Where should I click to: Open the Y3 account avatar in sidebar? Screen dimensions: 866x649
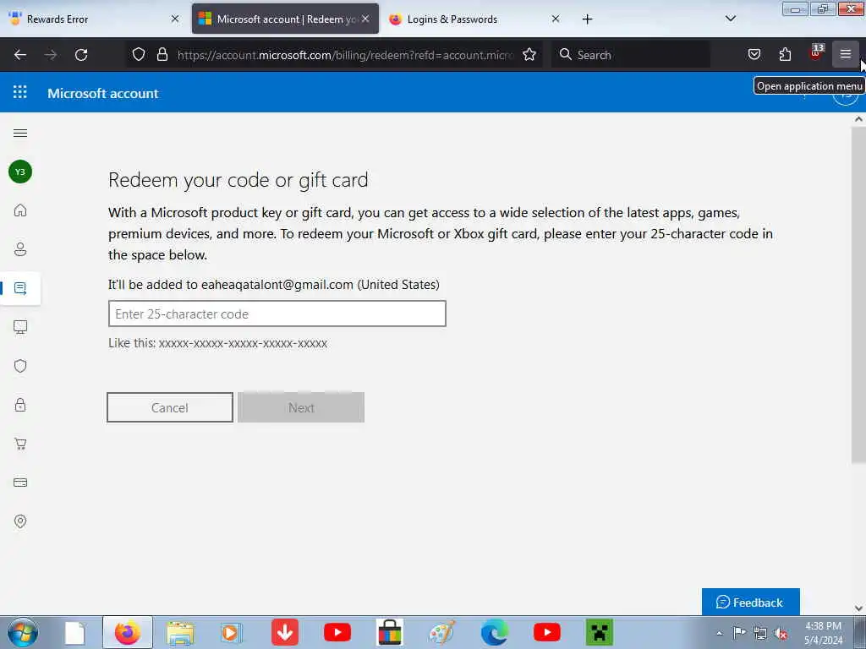pyautogui.click(x=20, y=172)
